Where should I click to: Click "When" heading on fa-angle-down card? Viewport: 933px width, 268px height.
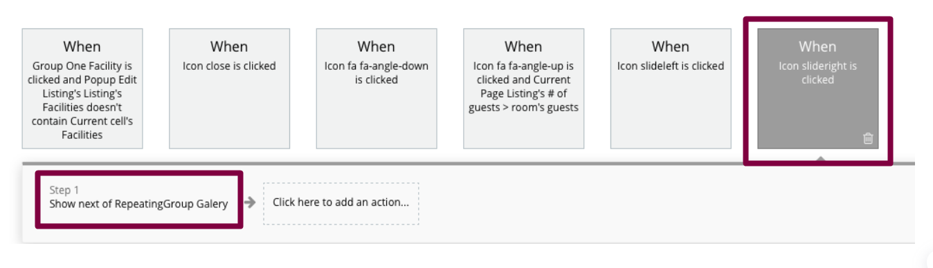pyautogui.click(x=377, y=46)
